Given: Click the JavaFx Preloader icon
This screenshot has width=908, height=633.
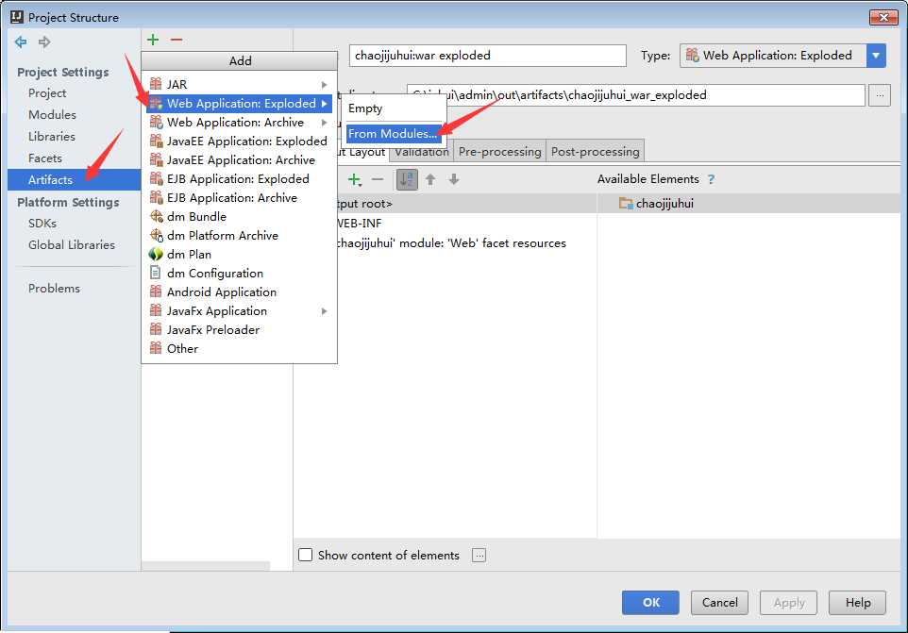Looking at the screenshot, I should pyautogui.click(x=156, y=329).
